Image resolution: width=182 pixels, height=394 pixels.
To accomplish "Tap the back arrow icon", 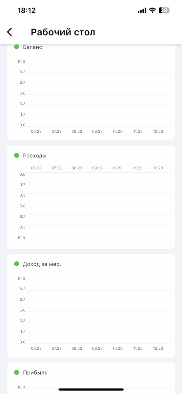I will (10, 32).
